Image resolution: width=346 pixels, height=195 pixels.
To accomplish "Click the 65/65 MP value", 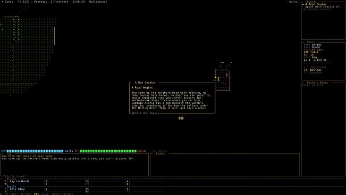I will (69, 151).
